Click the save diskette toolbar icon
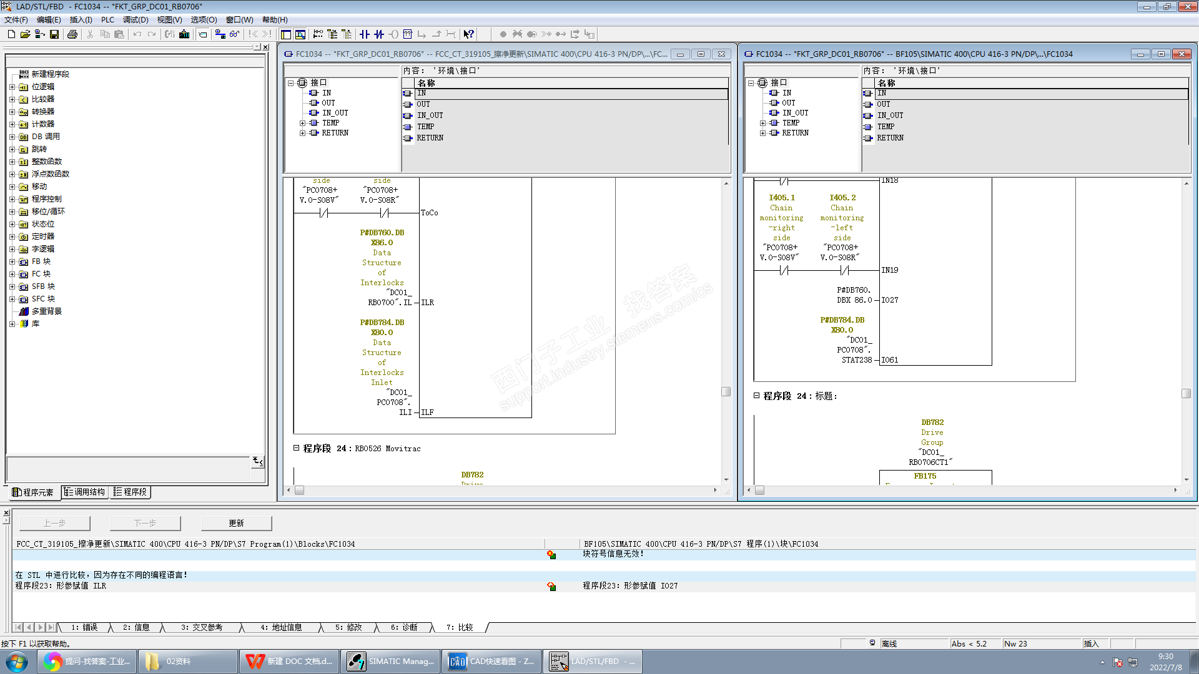 (x=54, y=34)
